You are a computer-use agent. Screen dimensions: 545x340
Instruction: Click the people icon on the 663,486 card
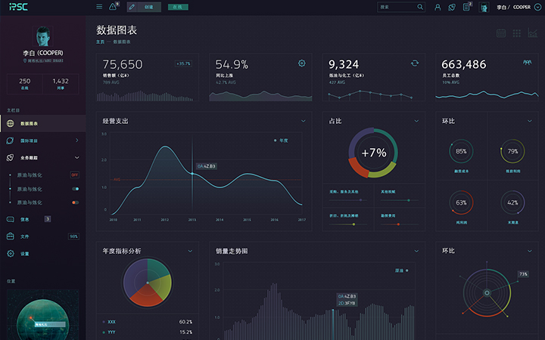coord(528,62)
